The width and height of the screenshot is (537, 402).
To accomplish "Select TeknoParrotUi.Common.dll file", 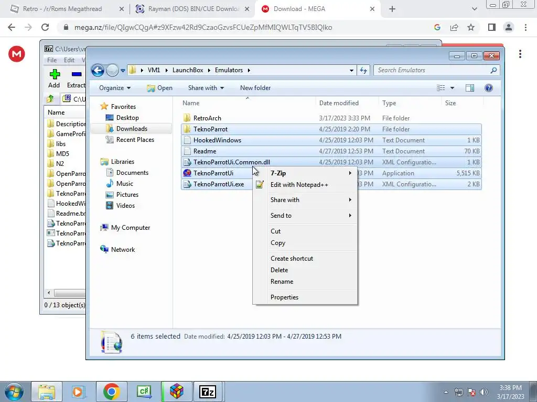I will [x=331, y=162].
